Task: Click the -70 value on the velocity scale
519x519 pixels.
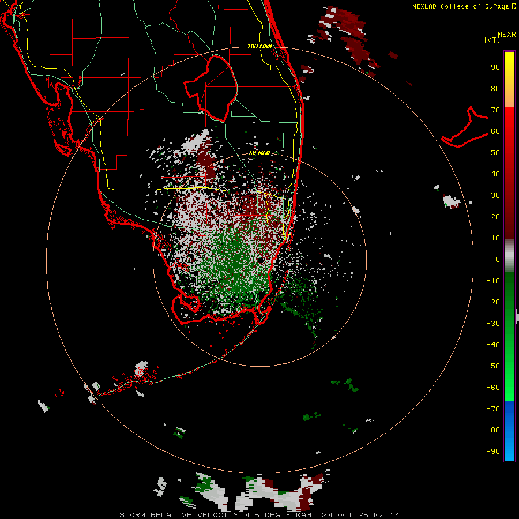Action: click(x=493, y=409)
